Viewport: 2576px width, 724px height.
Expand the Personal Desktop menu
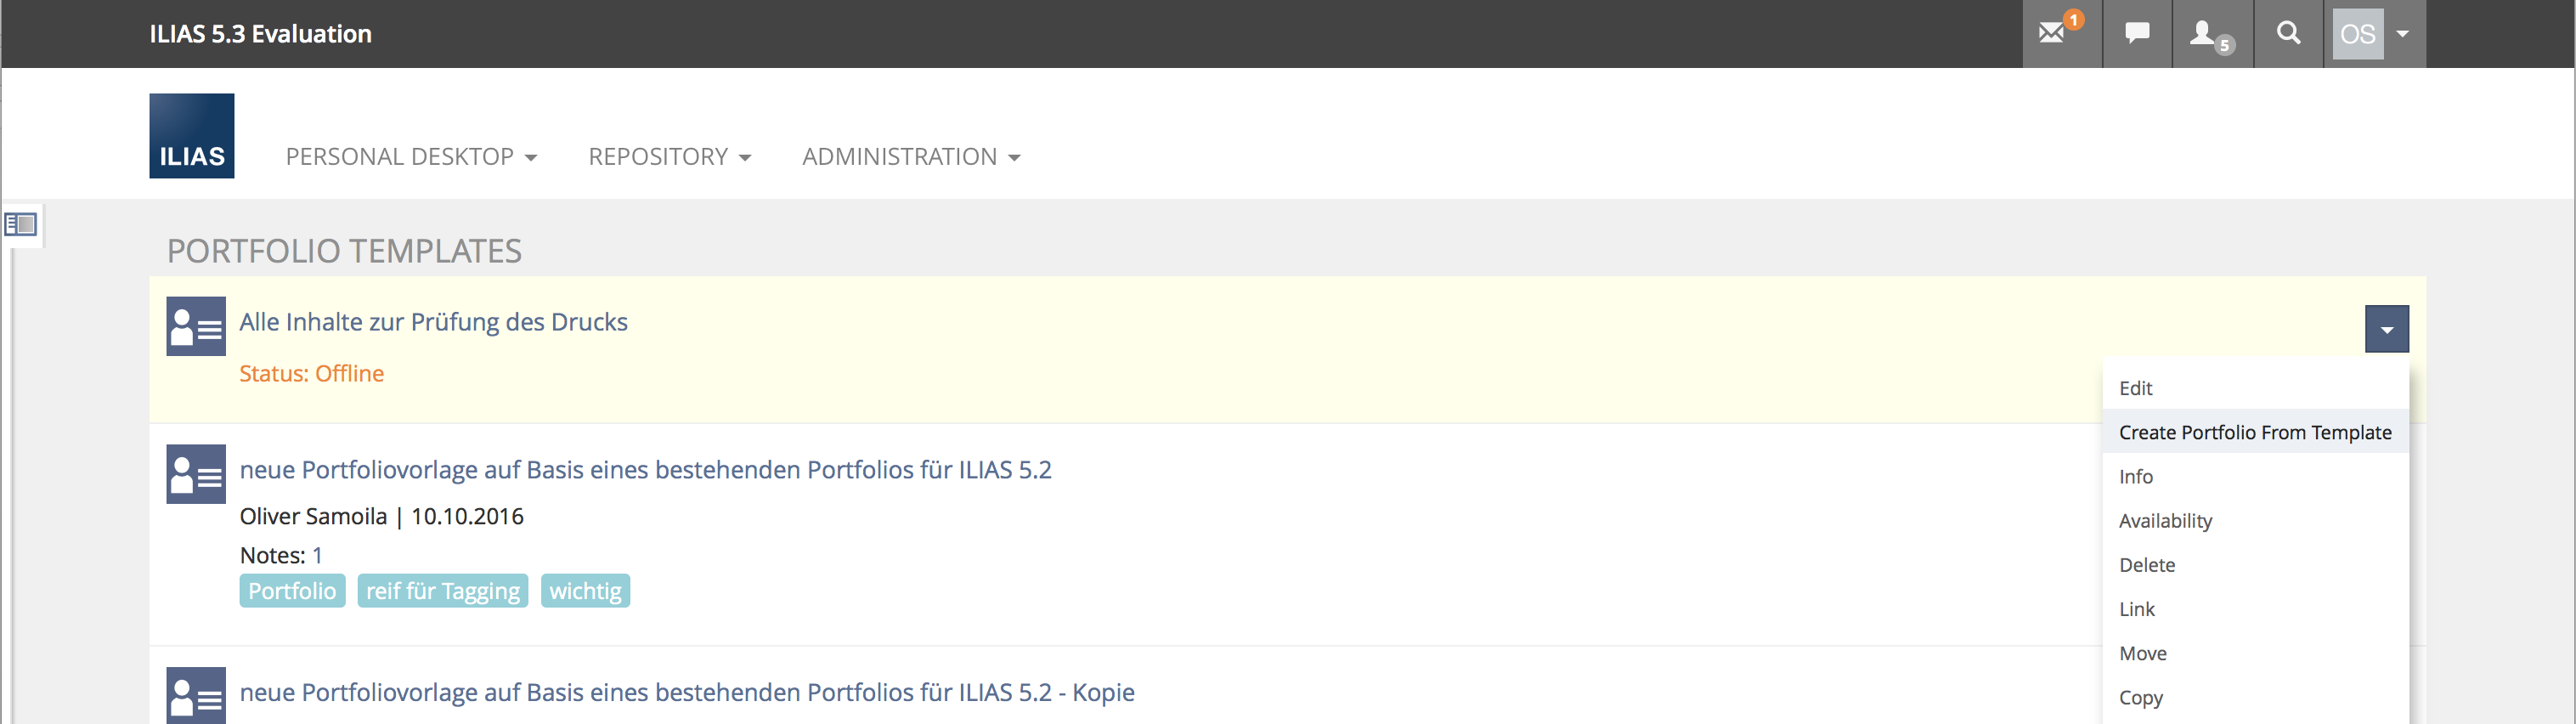[x=411, y=157]
